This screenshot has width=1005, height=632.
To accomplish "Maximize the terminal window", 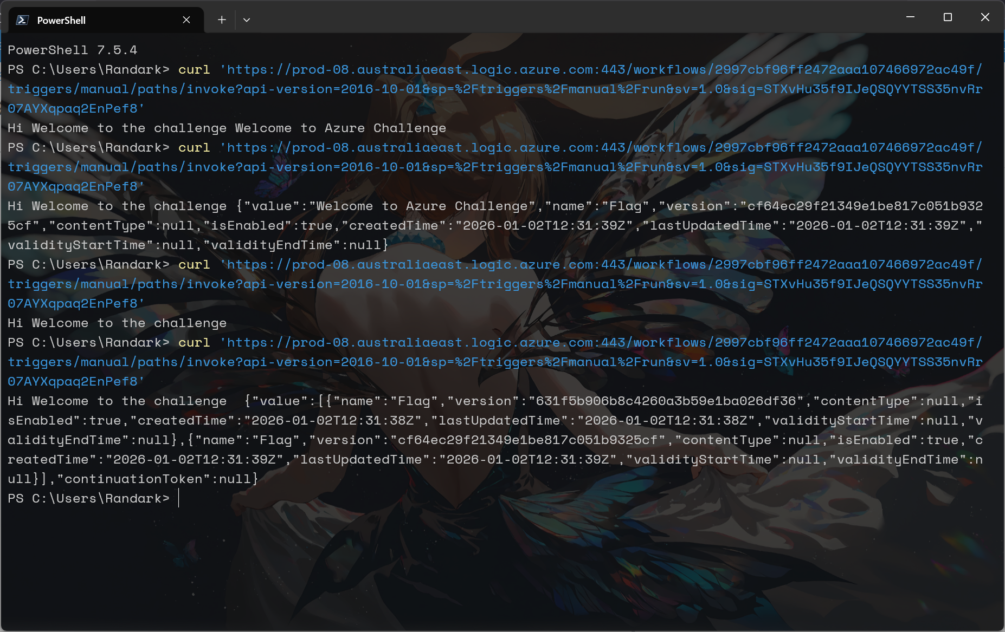I will (948, 17).
